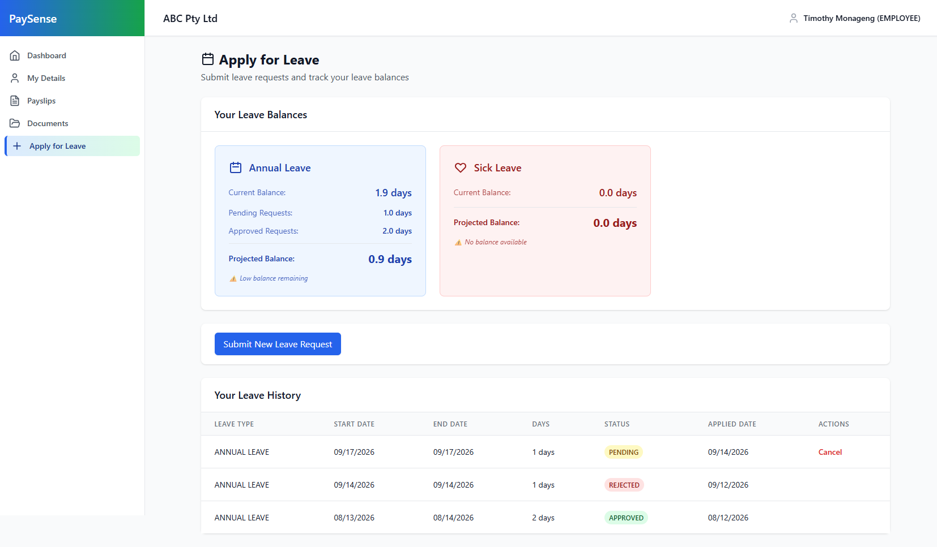Click the Annual Leave calendar icon
This screenshot has width=937, height=547.
pyautogui.click(x=236, y=167)
